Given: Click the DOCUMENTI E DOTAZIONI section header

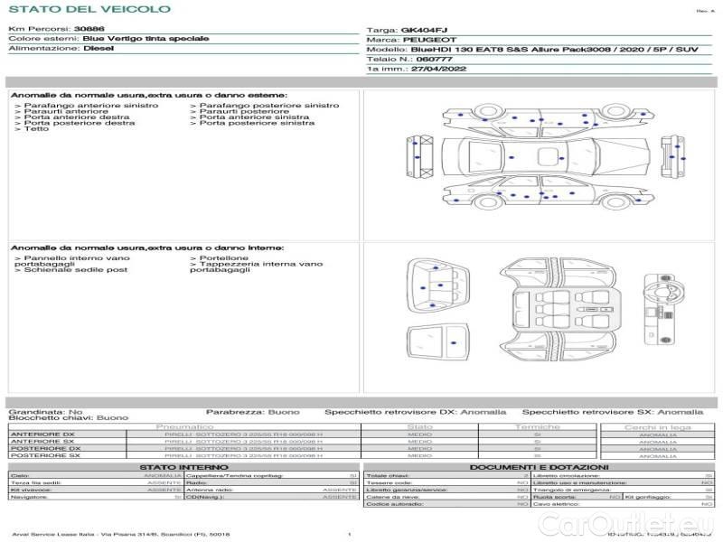Looking at the screenshot, I should (539, 466).
